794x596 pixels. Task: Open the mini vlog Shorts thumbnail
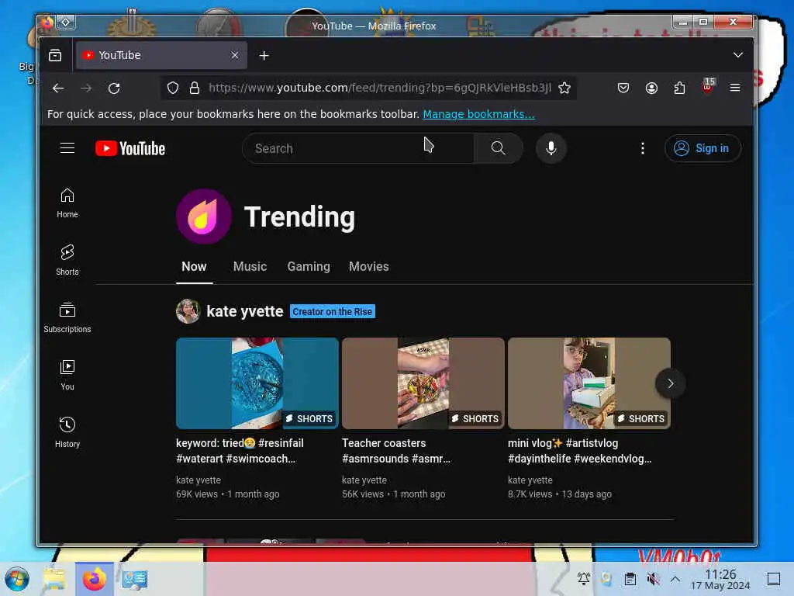pyautogui.click(x=589, y=383)
